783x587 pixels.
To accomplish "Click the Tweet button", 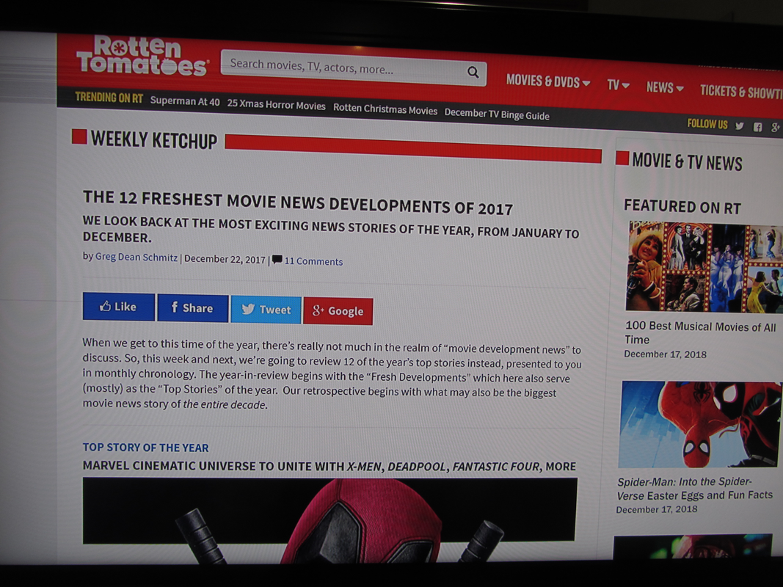I will pyautogui.click(x=266, y=310).
